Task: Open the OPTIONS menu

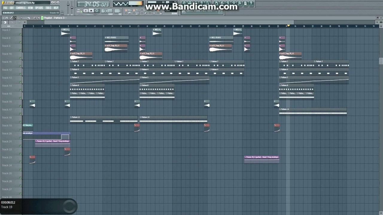Action: point(39,8)
